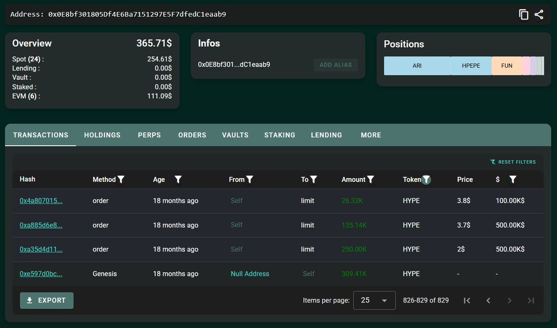Select the FUN position segment
This screenshot has height=328, width=557.
click(507, 66)
